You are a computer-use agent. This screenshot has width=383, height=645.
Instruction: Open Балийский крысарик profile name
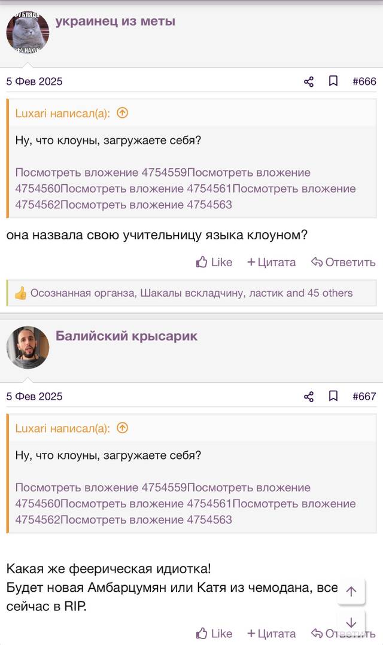click(126, 336)
